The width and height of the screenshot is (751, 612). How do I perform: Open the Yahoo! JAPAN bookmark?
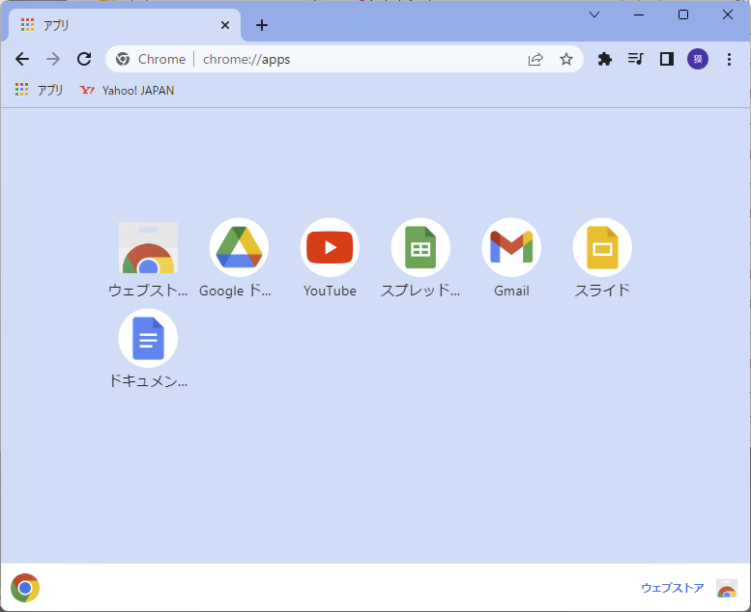click(128, 90)
